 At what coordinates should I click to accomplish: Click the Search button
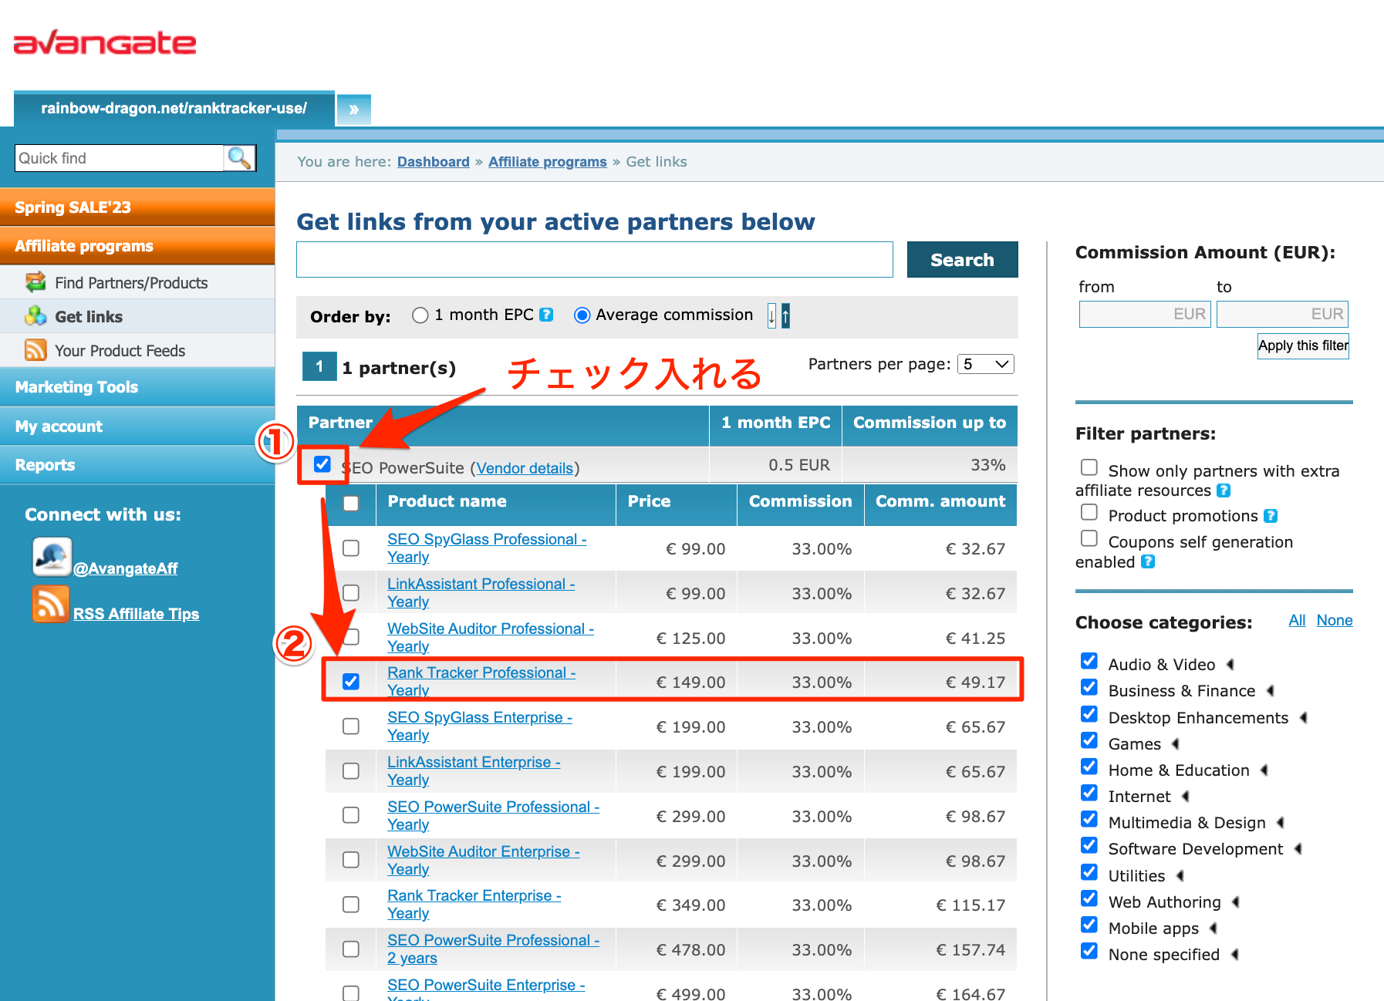click(x=962, y=260)
